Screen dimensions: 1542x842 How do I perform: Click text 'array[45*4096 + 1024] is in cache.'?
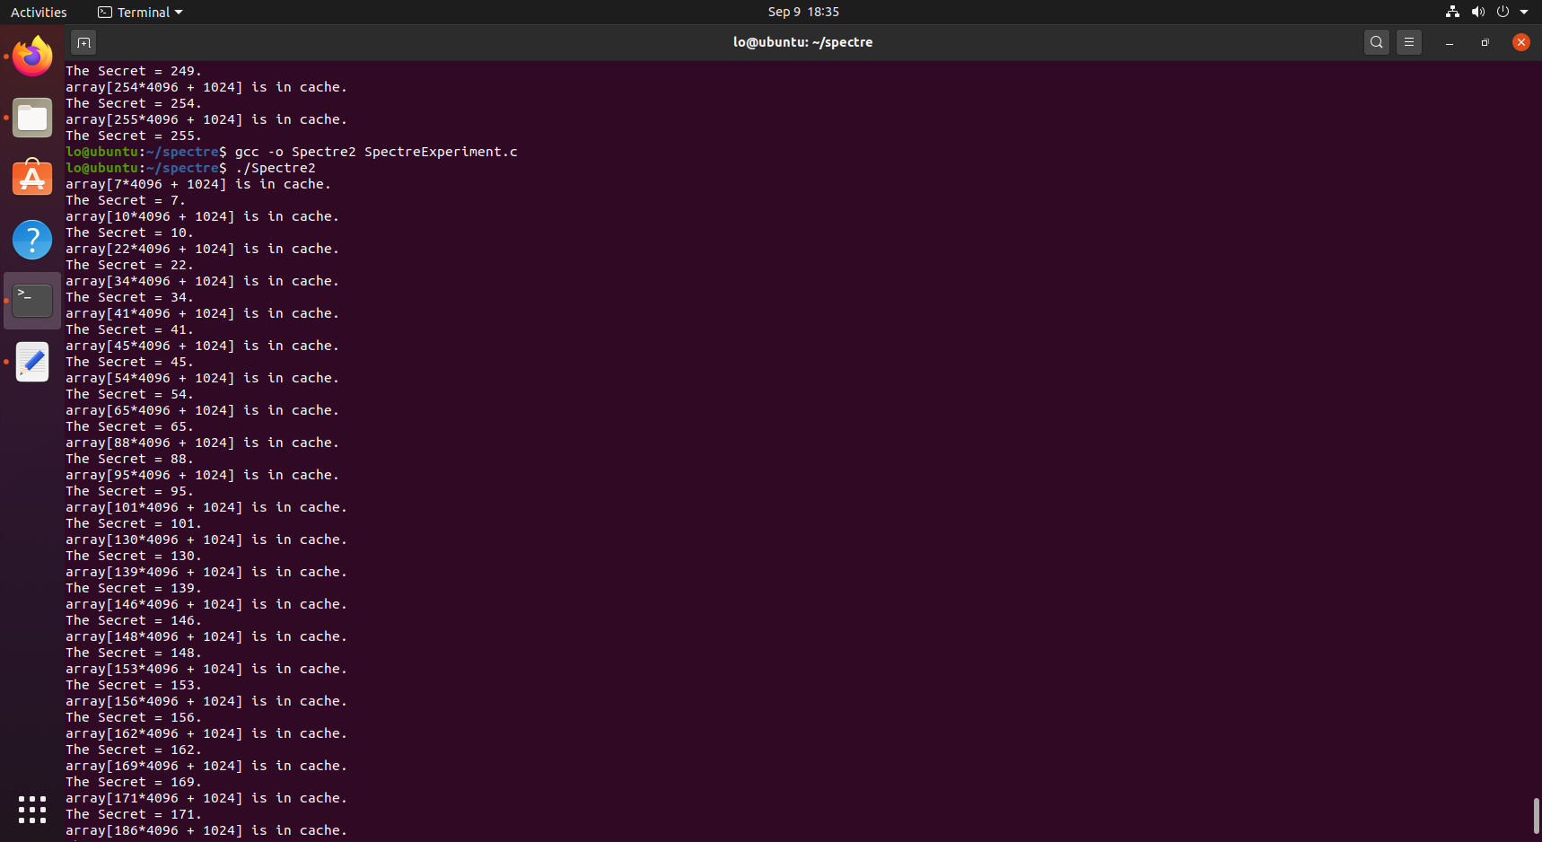(x=202, y=346)
